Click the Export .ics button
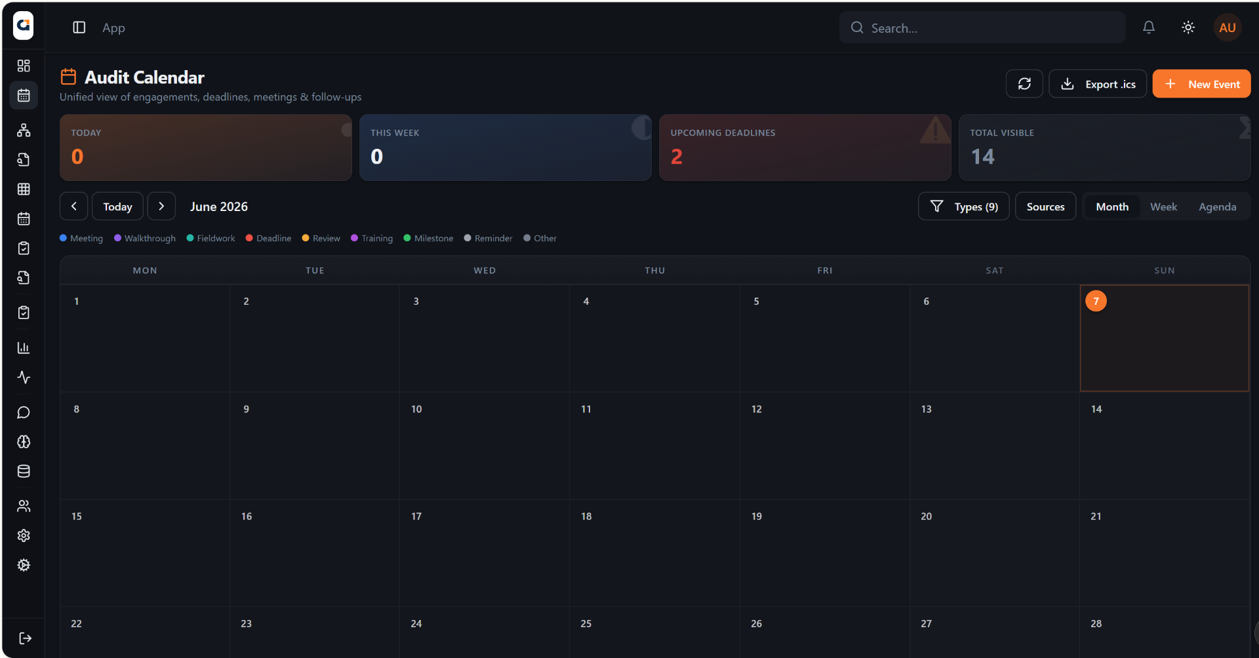This screenshot has width=1259, height=658. (x=1098, y=84)
